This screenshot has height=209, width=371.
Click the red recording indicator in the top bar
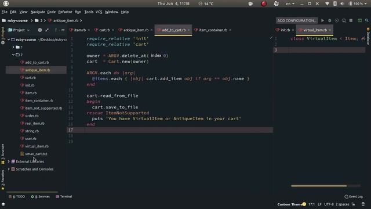point(264,3)
